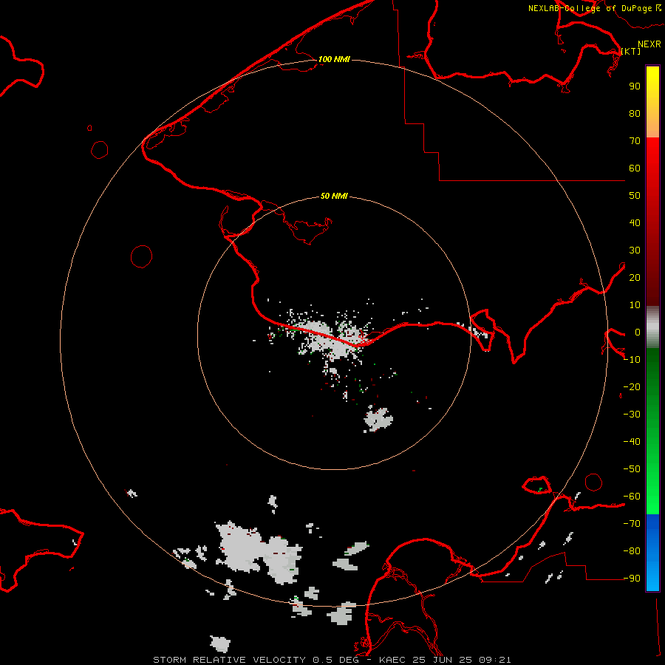
Task: Click the -20 value on velocity scale
Action: (x=632, y=386)
